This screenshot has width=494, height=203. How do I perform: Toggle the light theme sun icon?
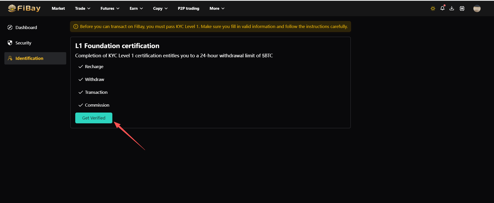coord(433,8)
